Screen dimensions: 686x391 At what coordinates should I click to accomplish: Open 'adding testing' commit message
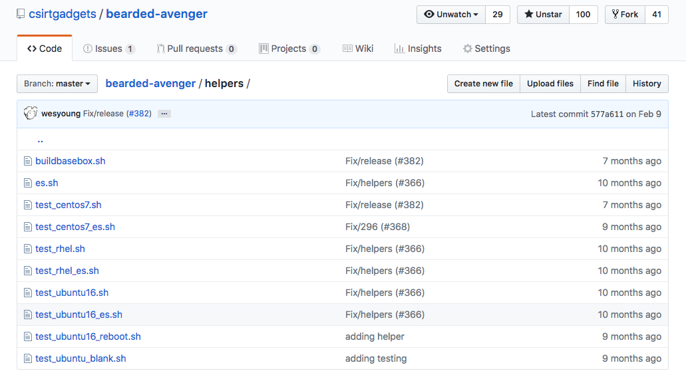pos(376,358)
